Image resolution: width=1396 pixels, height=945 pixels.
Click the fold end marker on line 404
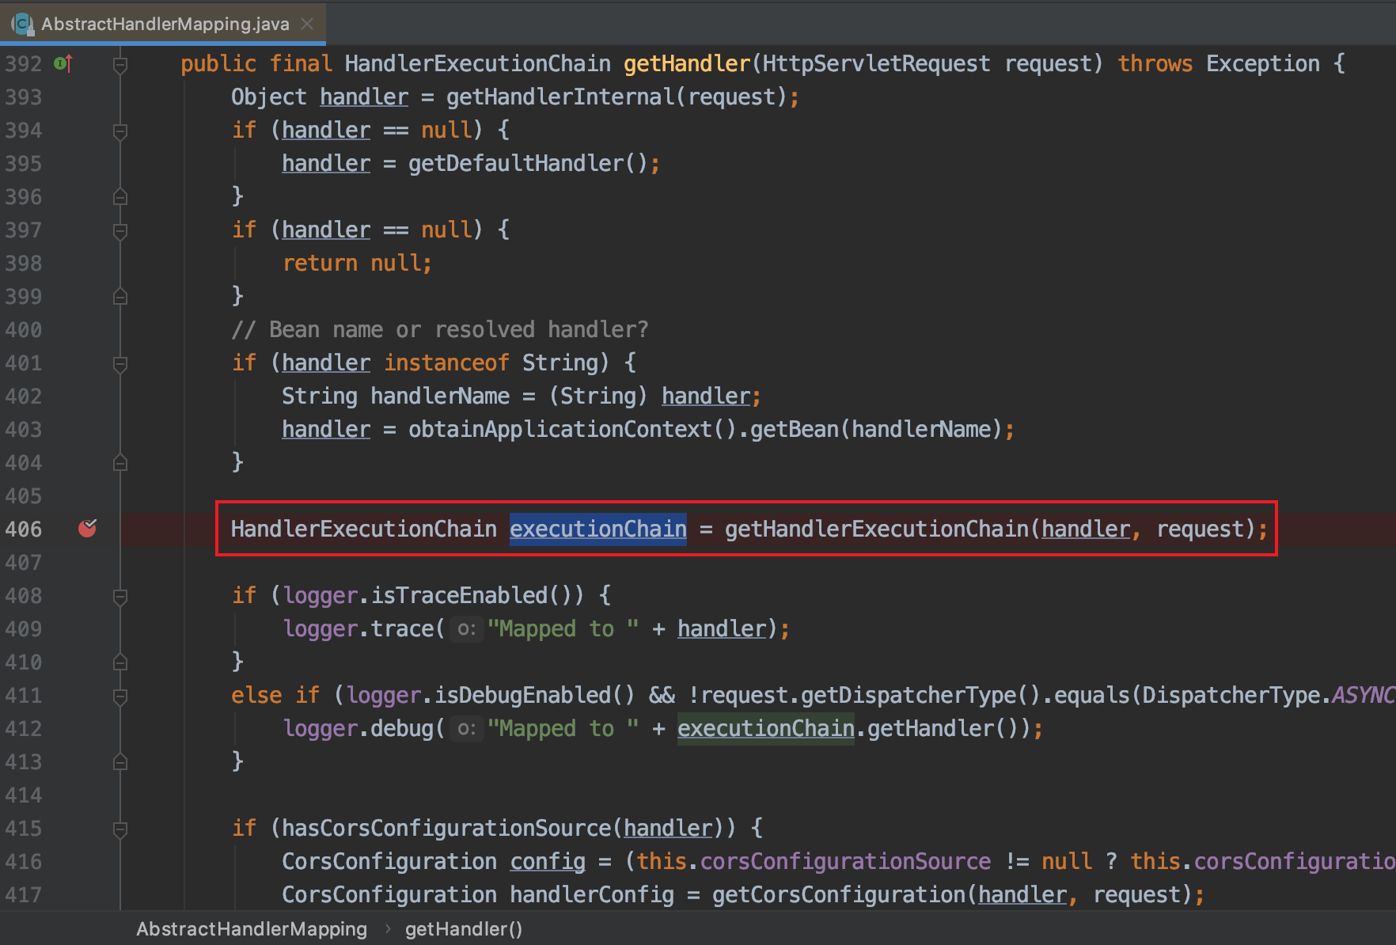click(x=120, y=462)
